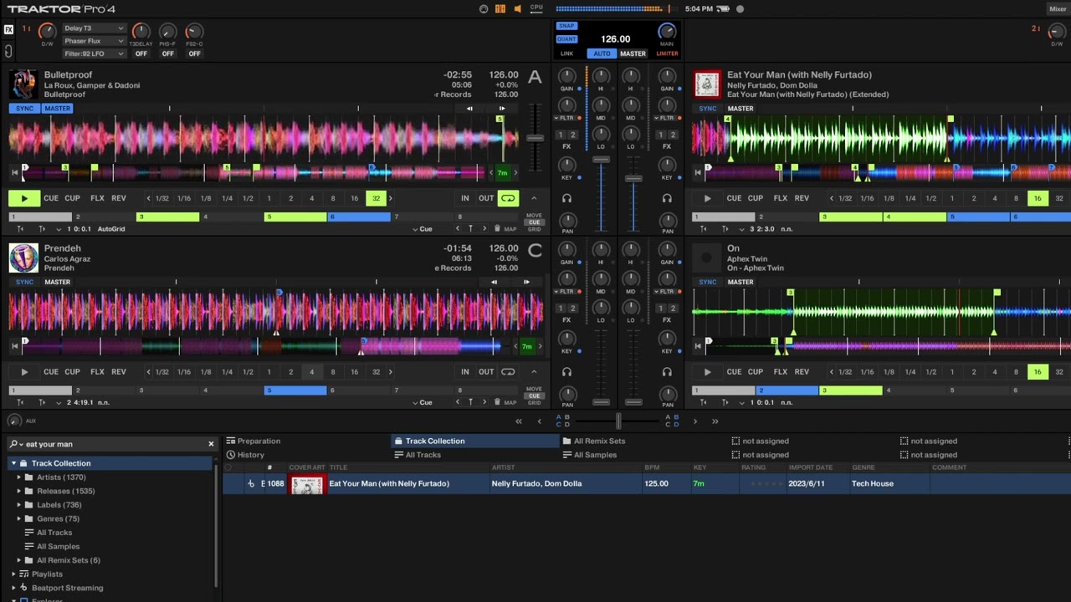The width and height of the screenshot is (1071, 602).
Task: Toggle headphone cue for Prendeh channel
Action: tap(566, 372)
